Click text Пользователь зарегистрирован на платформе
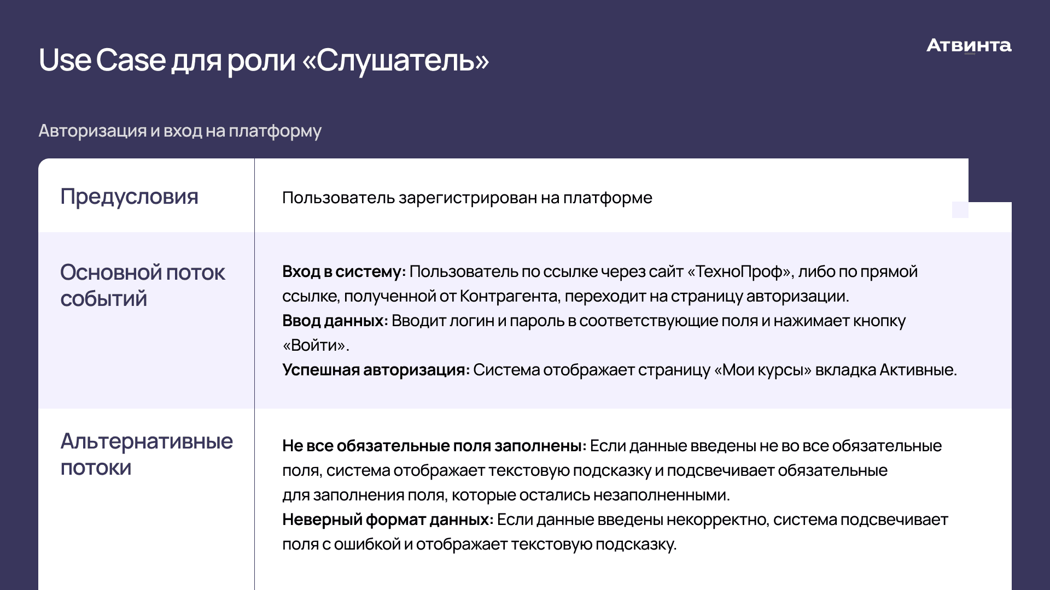The image size is (1050, 590). point(467,198)
